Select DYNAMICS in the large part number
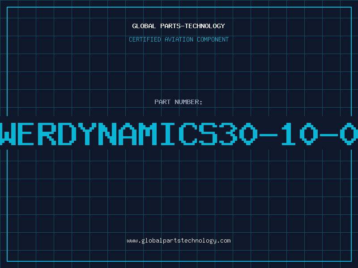The height and width of the screenshot is (268, 358). (x=136, y=133)
